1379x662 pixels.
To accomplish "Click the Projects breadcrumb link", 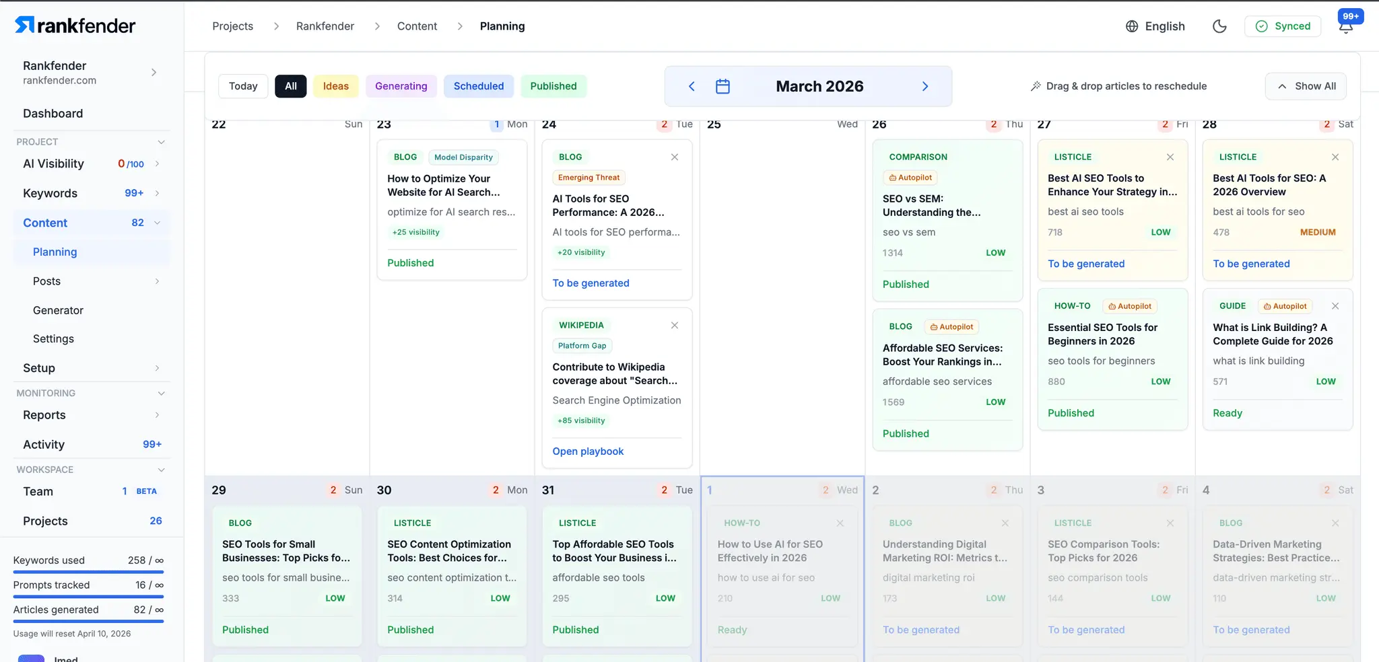I will pos(233,26).
